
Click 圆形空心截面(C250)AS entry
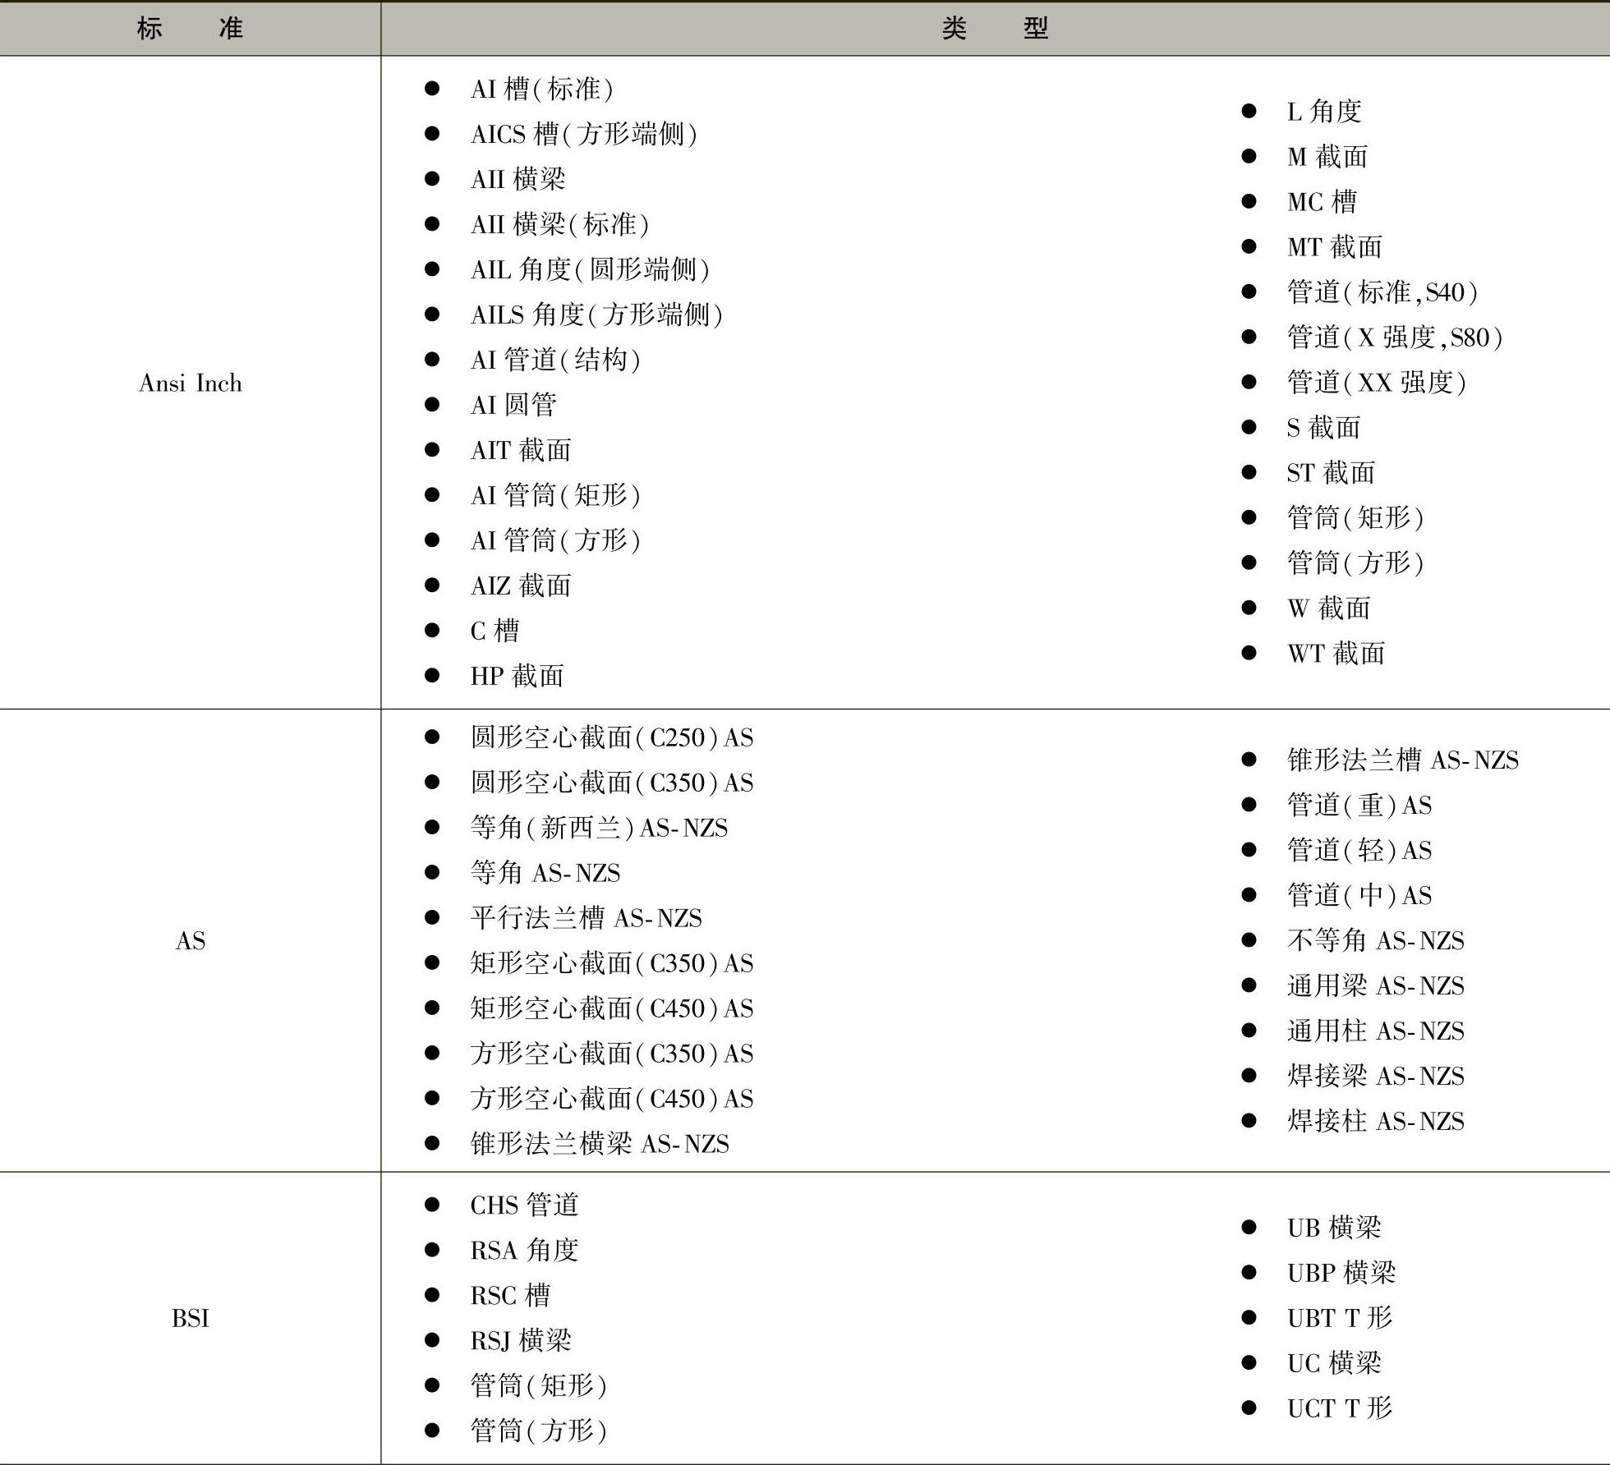pyautogui.click(x=611, y=737)
